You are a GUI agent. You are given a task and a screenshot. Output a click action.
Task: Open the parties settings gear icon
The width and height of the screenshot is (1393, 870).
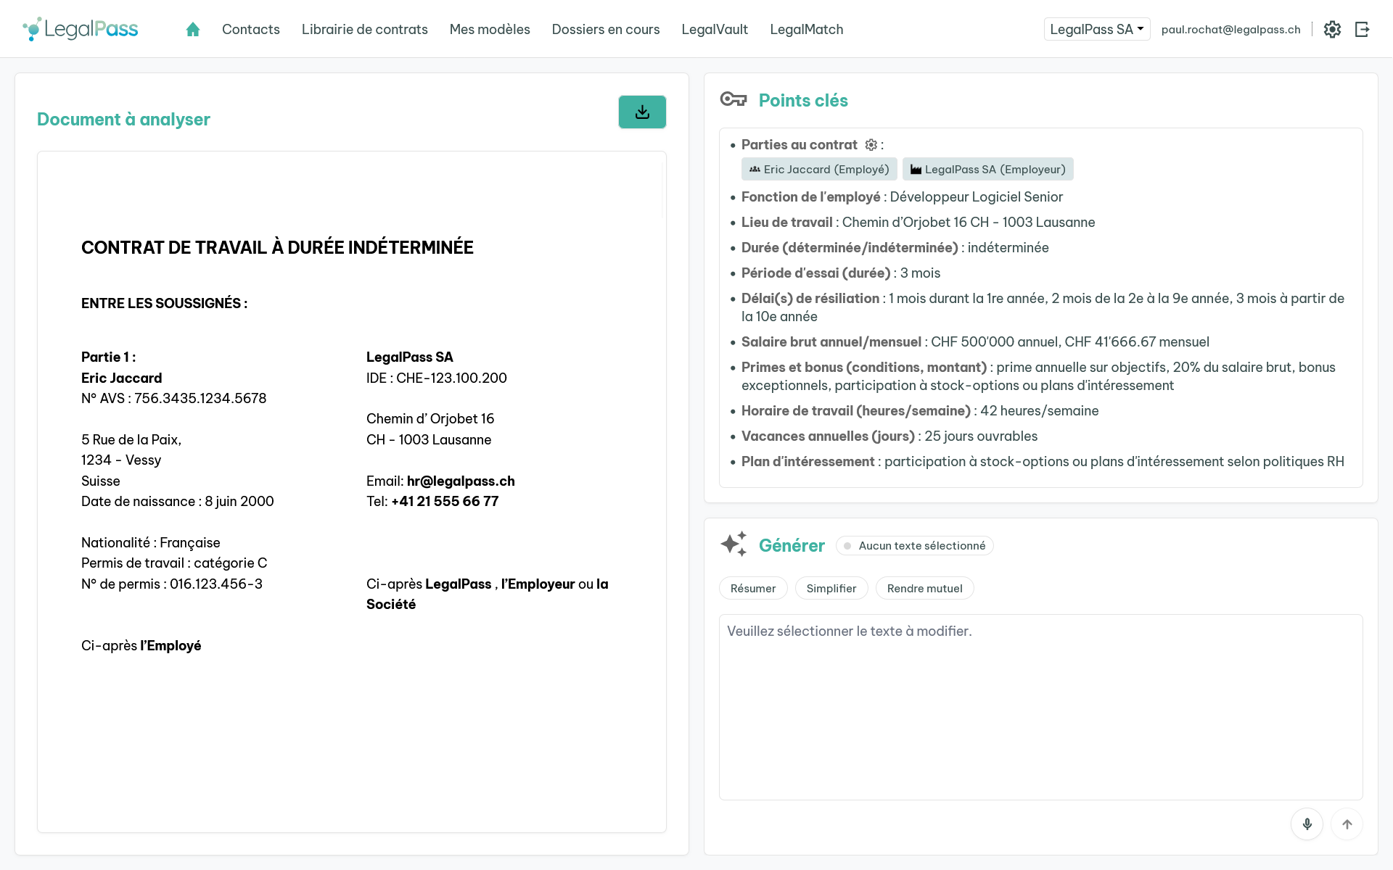871,145
